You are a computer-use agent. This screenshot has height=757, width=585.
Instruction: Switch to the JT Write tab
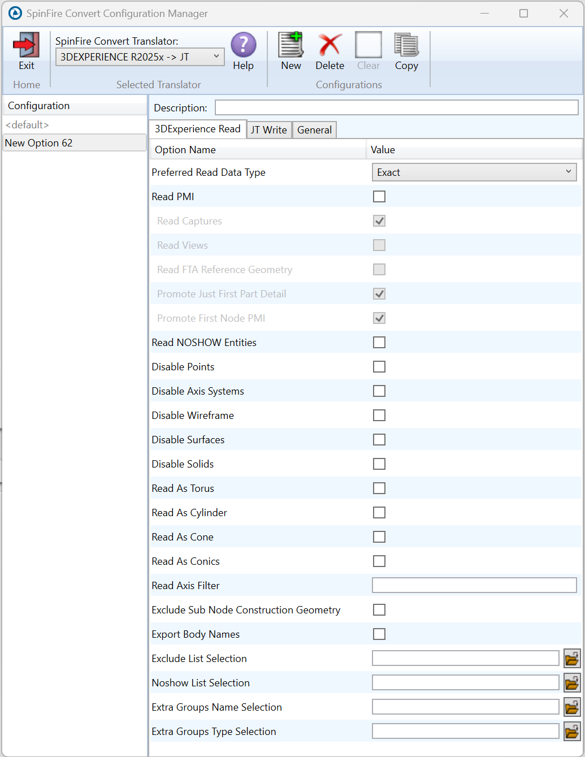(x=269, y=130)
